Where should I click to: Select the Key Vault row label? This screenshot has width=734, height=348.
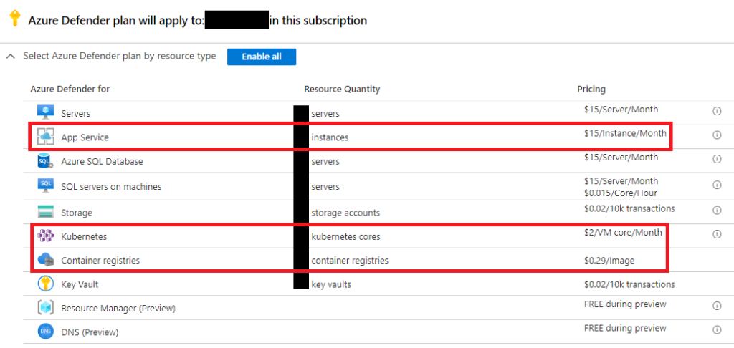click(x=80, y=284)
